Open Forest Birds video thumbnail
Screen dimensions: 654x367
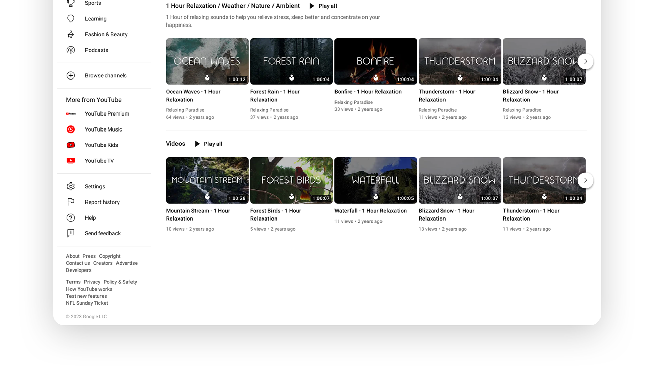tap(291, 180)
